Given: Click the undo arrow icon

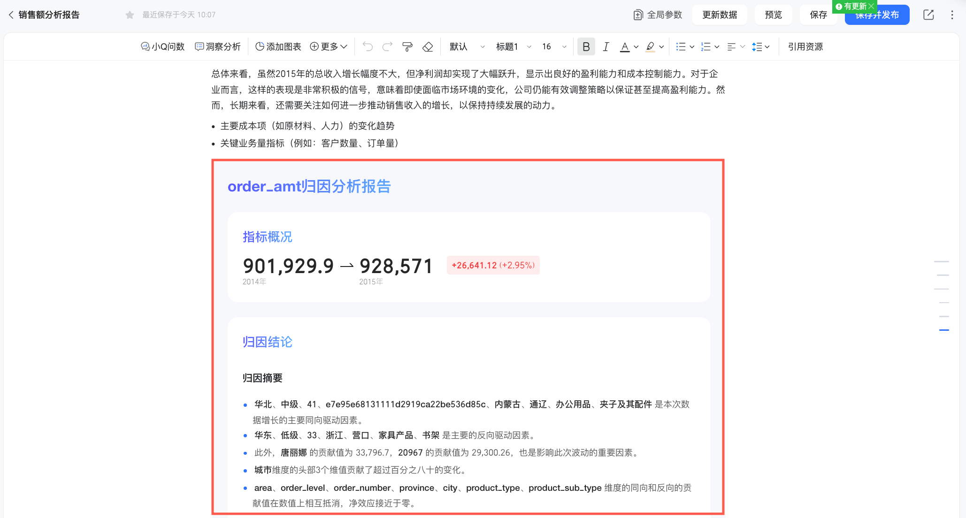Looking at the screenshot, I should [368, 46].
